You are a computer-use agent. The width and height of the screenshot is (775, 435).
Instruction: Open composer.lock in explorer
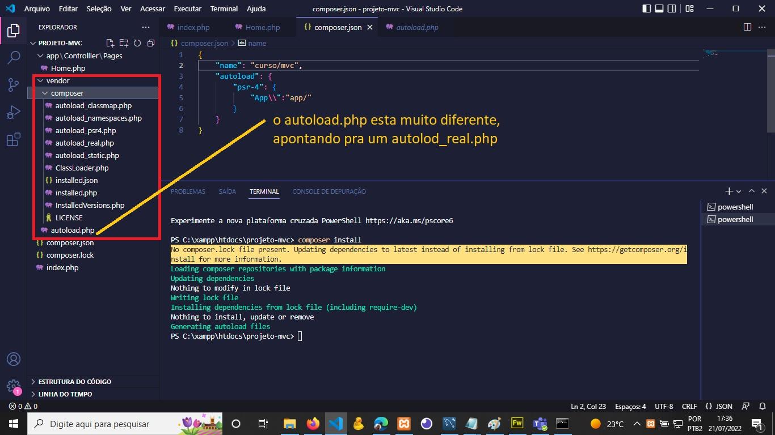point(70,255)
